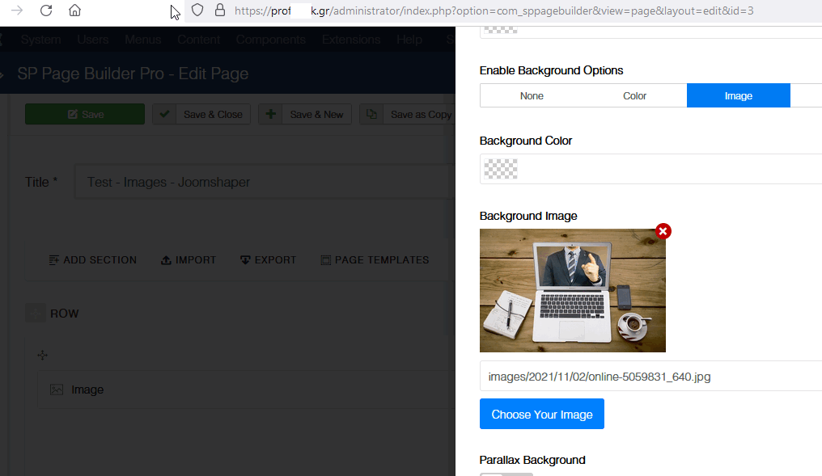Image resolution: width=822 pixels, height=476 pixels.
Task: Open the Components menu
Action: point(270,40)
